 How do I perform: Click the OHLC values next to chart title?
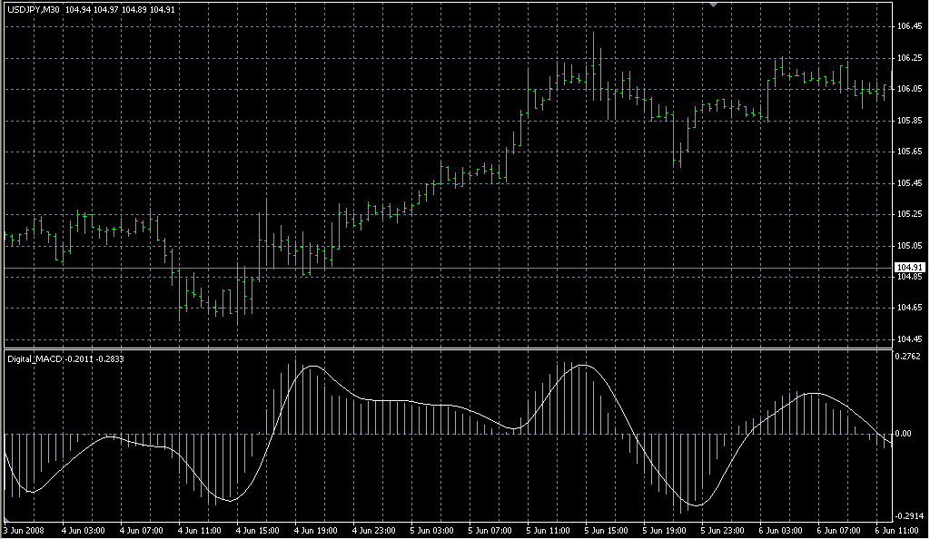pyautogui.click(x=109, y=9)
